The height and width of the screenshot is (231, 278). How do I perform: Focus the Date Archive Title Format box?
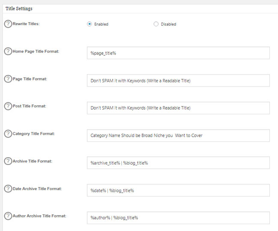(178, 191)
